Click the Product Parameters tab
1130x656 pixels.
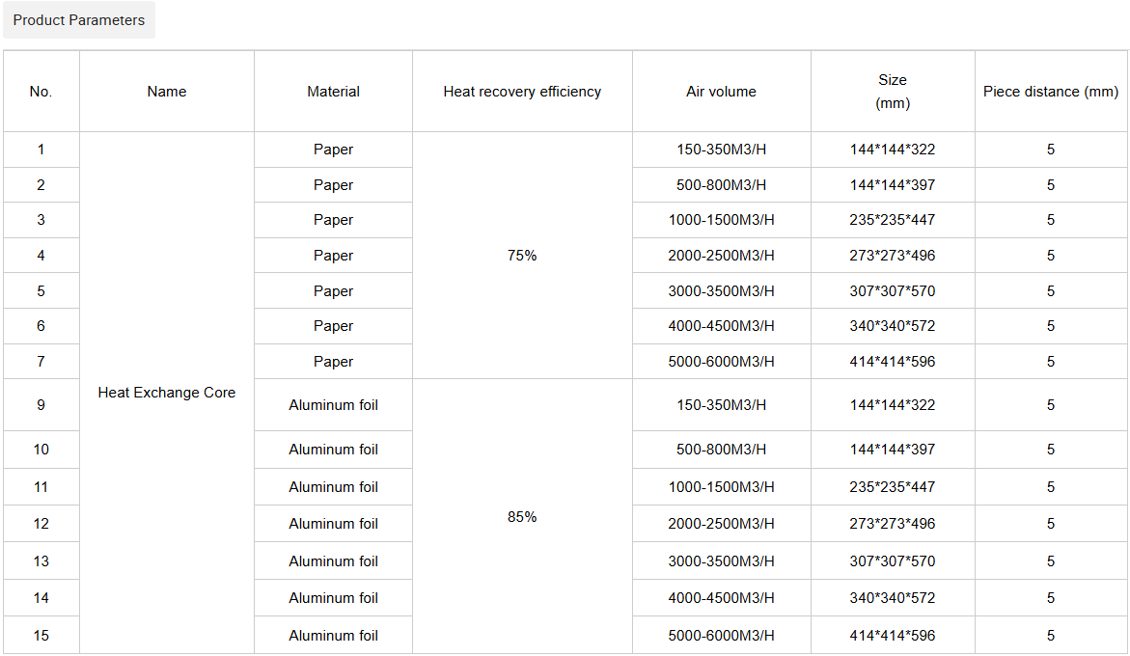click(79, 20)
